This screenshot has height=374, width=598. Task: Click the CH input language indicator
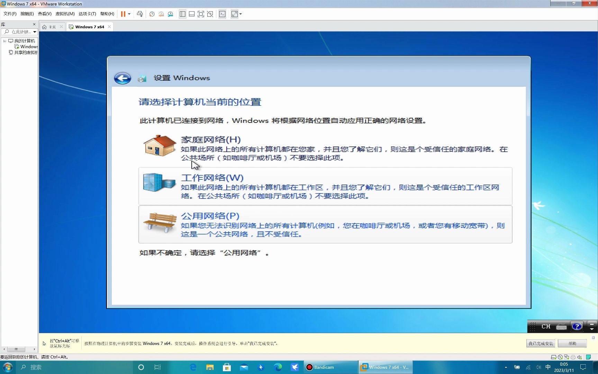pos(546,327)
